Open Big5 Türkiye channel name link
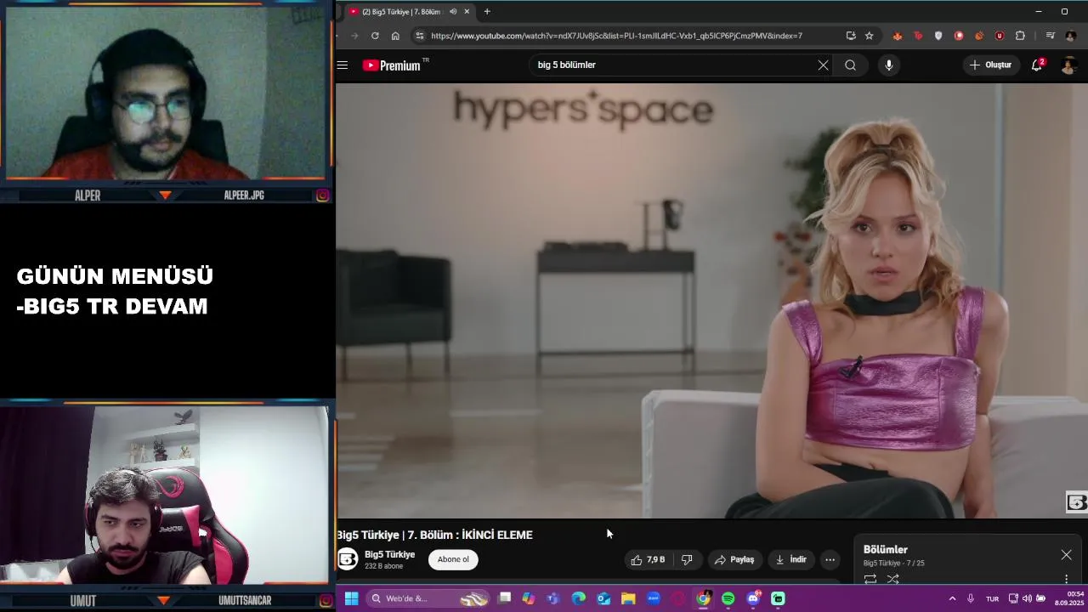1088x612 pixels. [x=389, y=554]
